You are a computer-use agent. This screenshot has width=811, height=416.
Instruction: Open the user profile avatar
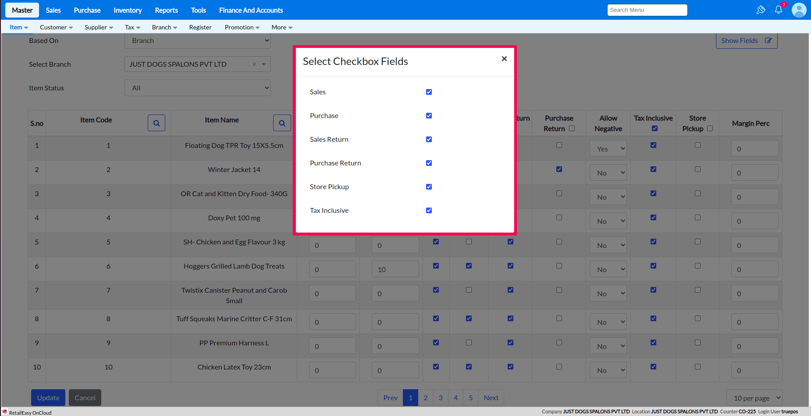(799, 10)
